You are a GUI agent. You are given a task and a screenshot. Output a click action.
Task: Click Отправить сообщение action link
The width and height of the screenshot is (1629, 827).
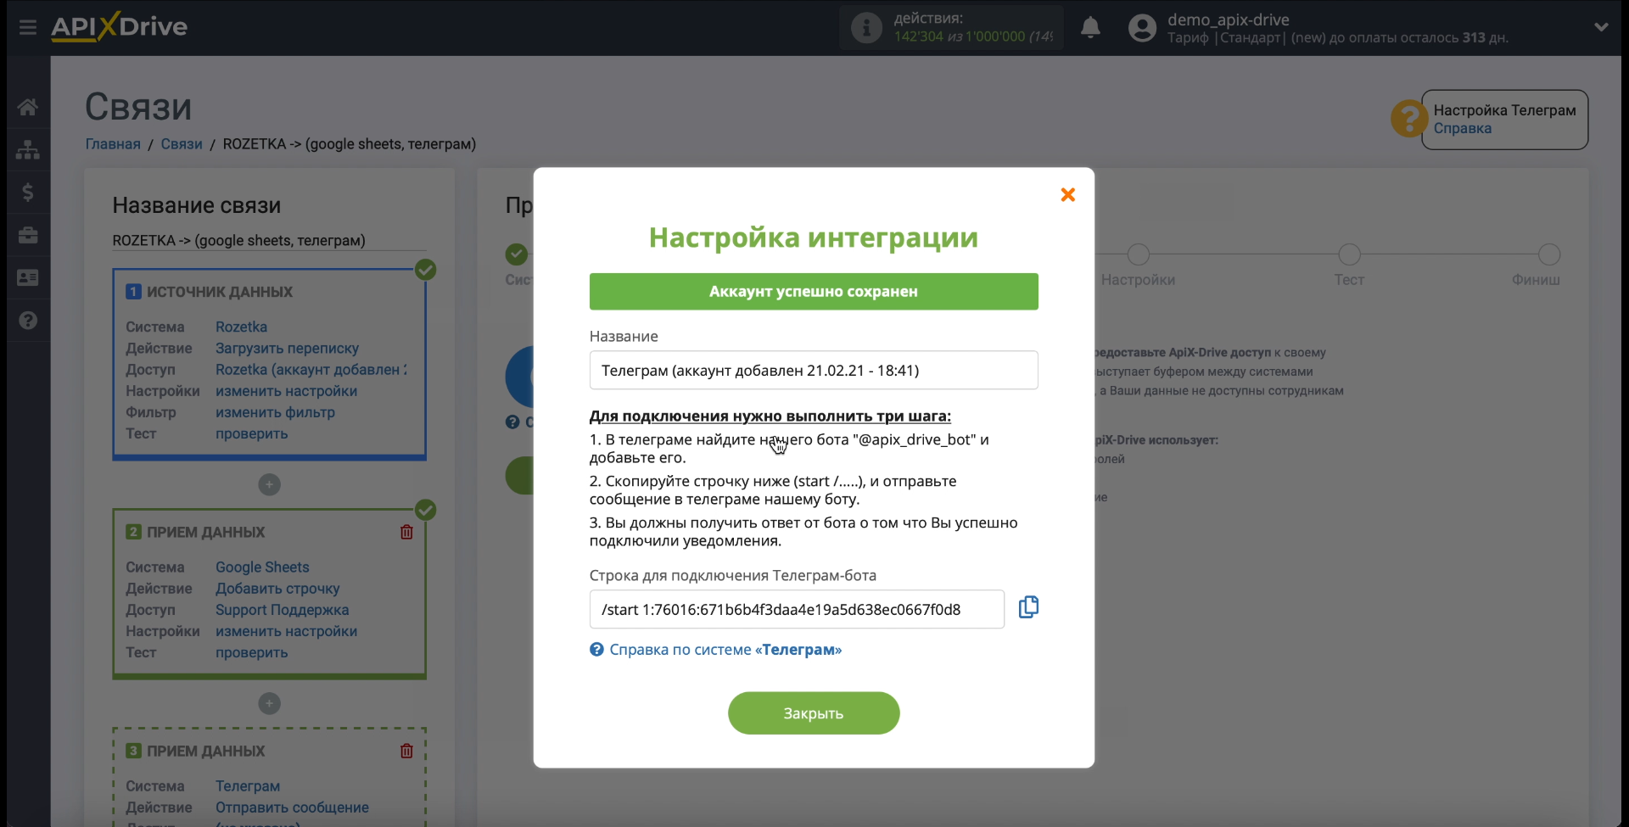click(292, 807)
